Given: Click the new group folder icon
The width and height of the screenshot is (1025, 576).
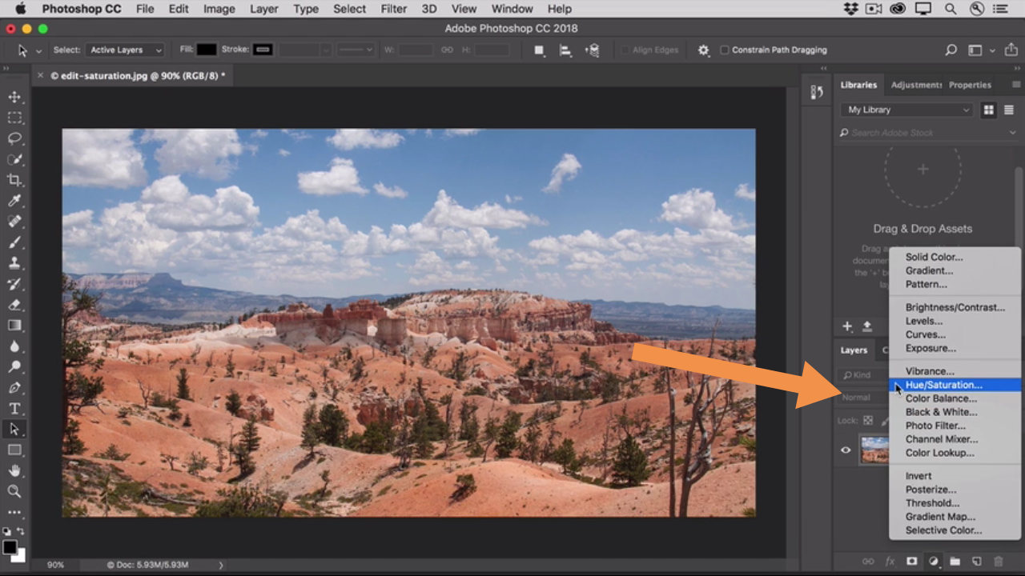Looking at the screenshot, I should click(955, 562).
